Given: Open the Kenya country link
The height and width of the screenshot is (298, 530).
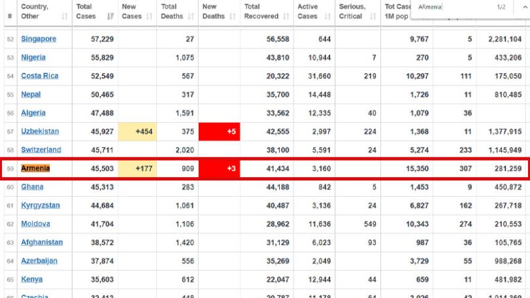Looking at the screenshot, I should (32, 279).
